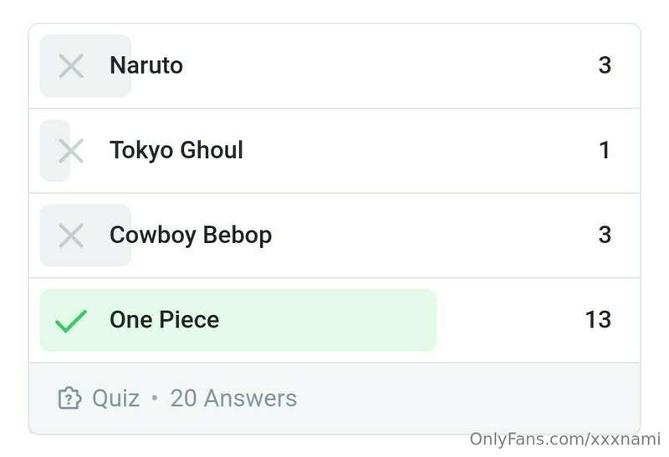Open the 20 Answers link
This screenshot has width=669, height=457.
233,399
